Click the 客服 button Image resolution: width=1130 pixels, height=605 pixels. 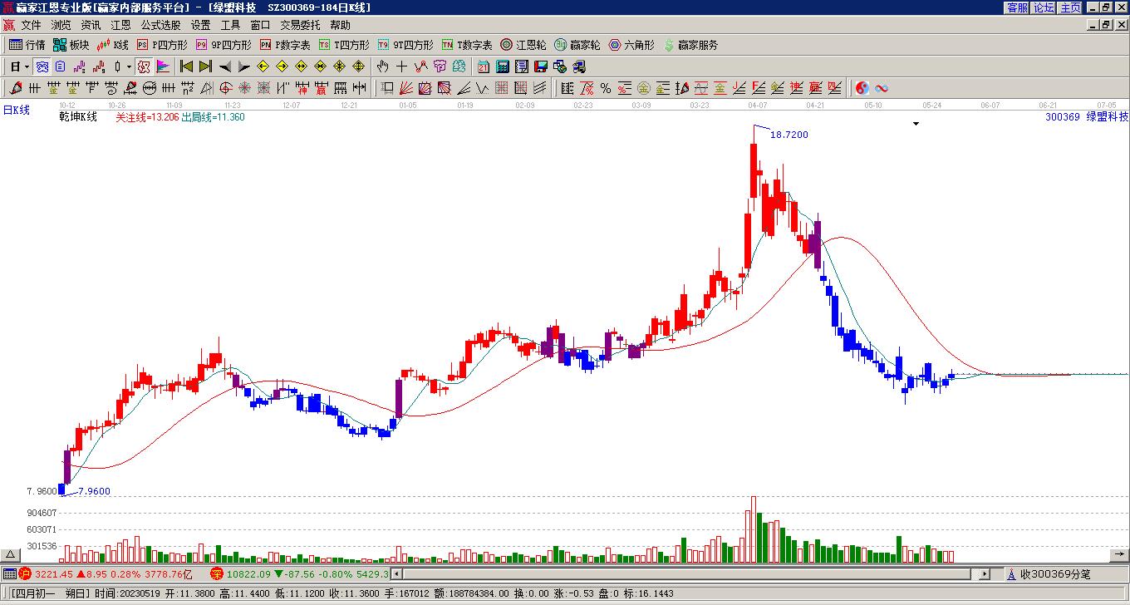1017,7
